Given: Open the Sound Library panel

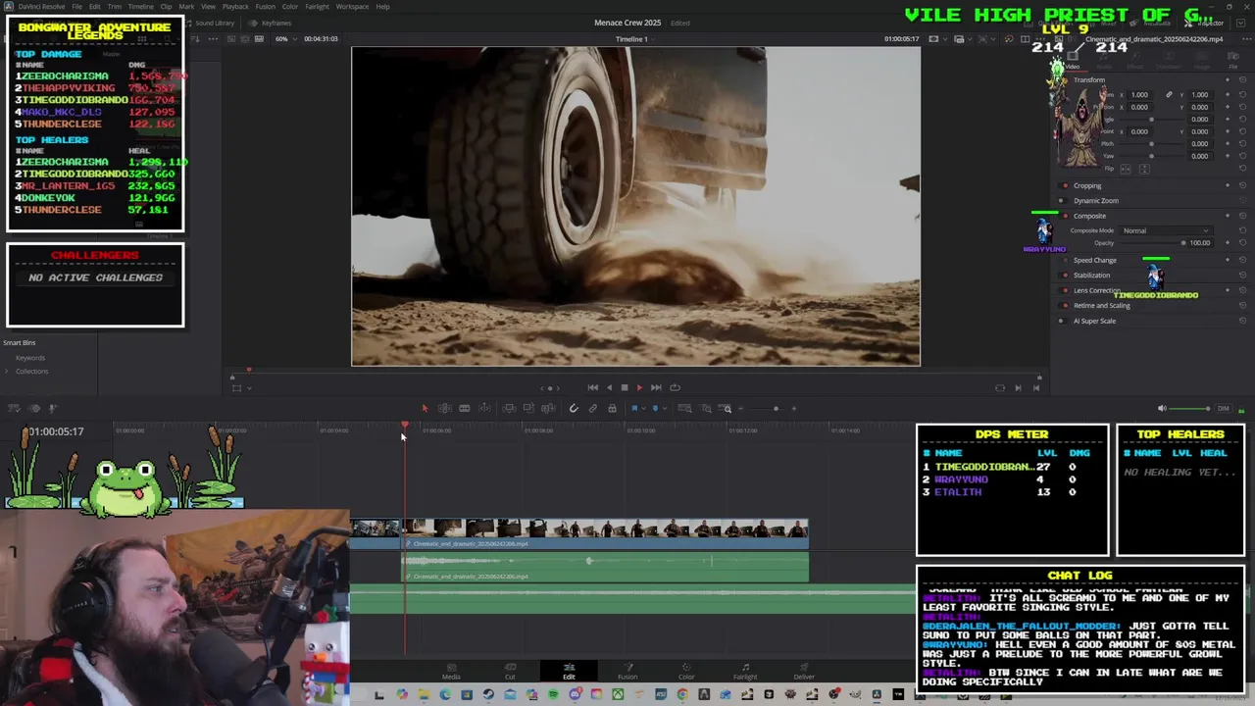Looking at the screenshot, I should (210, 23).
